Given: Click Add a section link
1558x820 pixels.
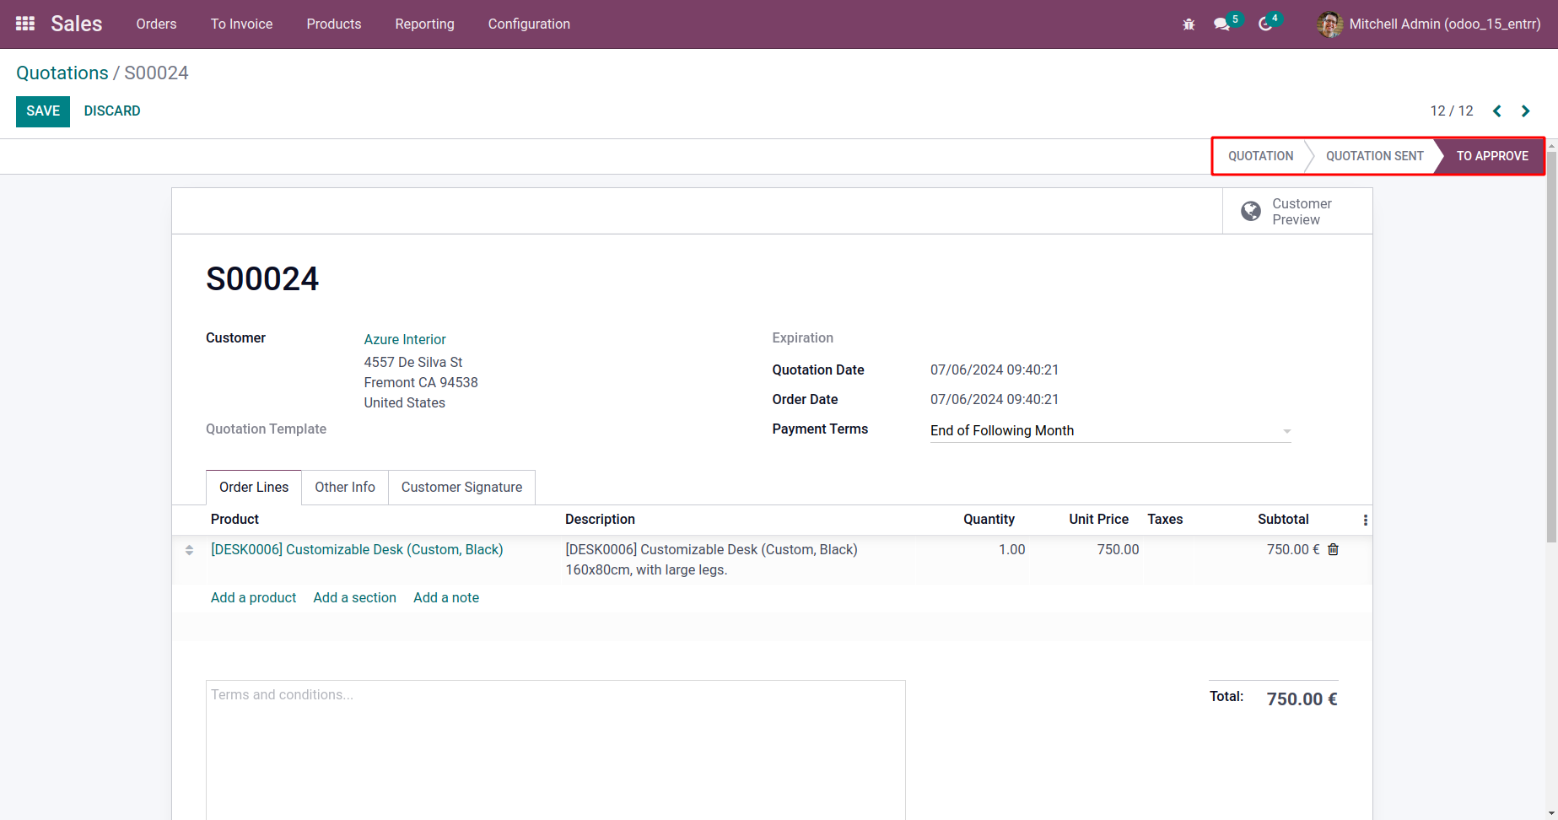Looking at the screenshot, I should tap(354, 597).
